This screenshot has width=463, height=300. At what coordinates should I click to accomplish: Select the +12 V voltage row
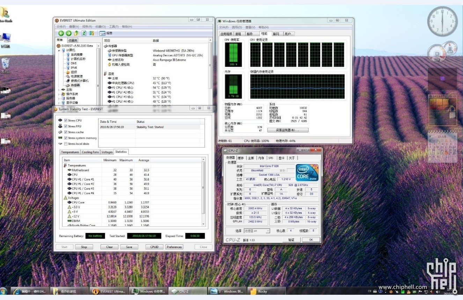[x=132, y=216]
